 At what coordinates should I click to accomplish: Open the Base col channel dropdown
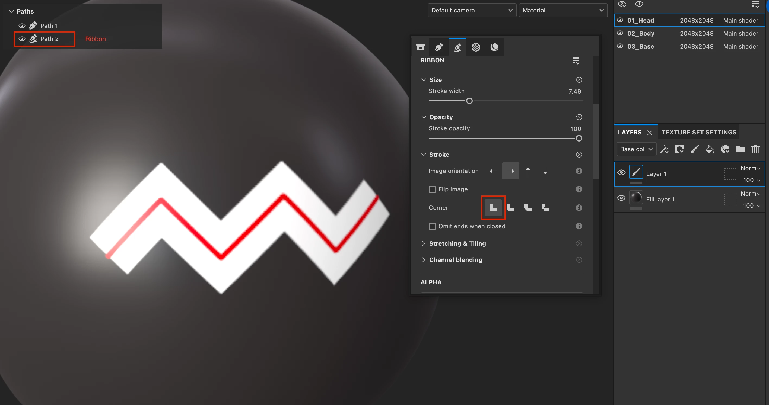coord(636,149)
